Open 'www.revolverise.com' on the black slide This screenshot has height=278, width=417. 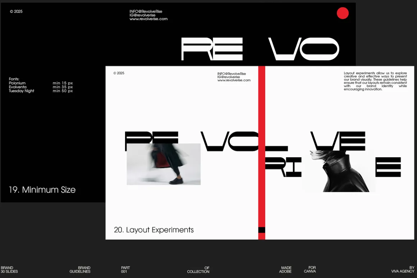pos(148,19)
